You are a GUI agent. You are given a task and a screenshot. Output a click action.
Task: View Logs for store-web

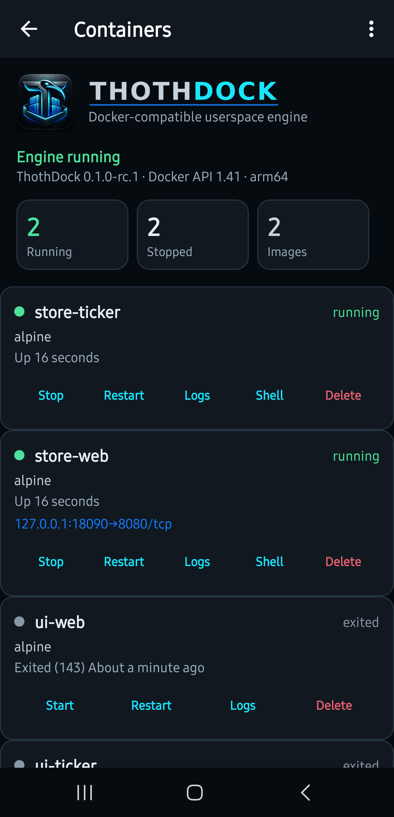coord(197,562)
